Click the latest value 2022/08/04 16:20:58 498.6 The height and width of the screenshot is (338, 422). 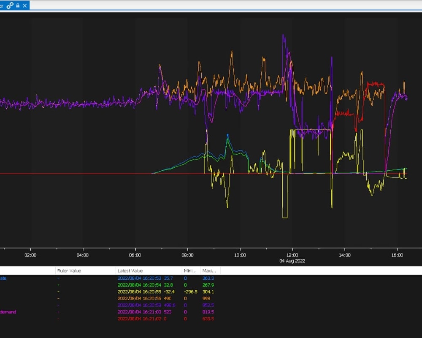click(146, 305)
